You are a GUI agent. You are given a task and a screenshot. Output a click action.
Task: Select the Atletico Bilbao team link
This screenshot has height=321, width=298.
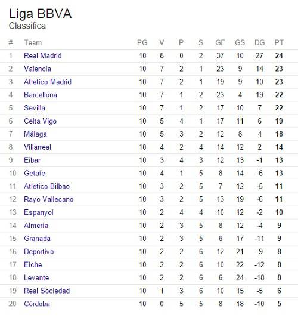(x=47, y=186)
